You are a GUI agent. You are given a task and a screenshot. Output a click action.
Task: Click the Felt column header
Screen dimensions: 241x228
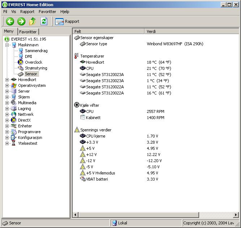[108, 31]
